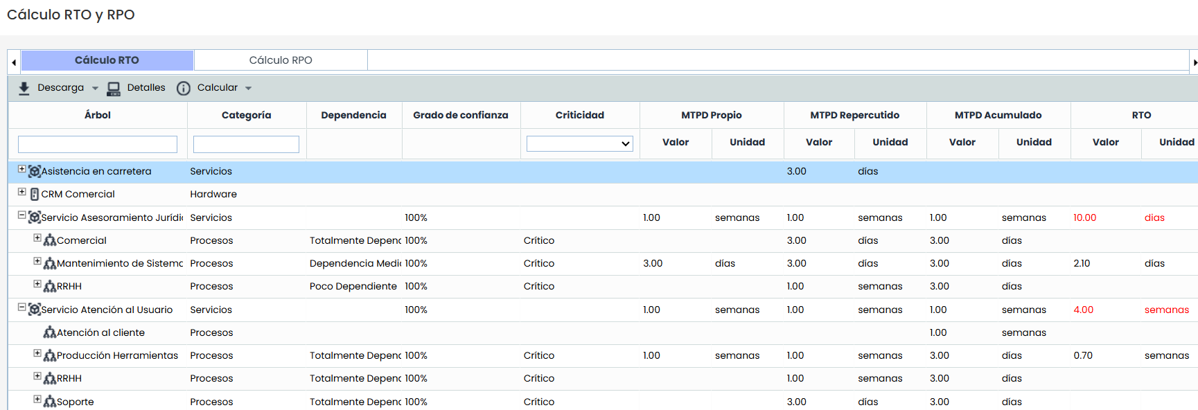Click the Asistencia en carretera service icon
Viewport: 1198px width, 410px height.
coord(34,171)
